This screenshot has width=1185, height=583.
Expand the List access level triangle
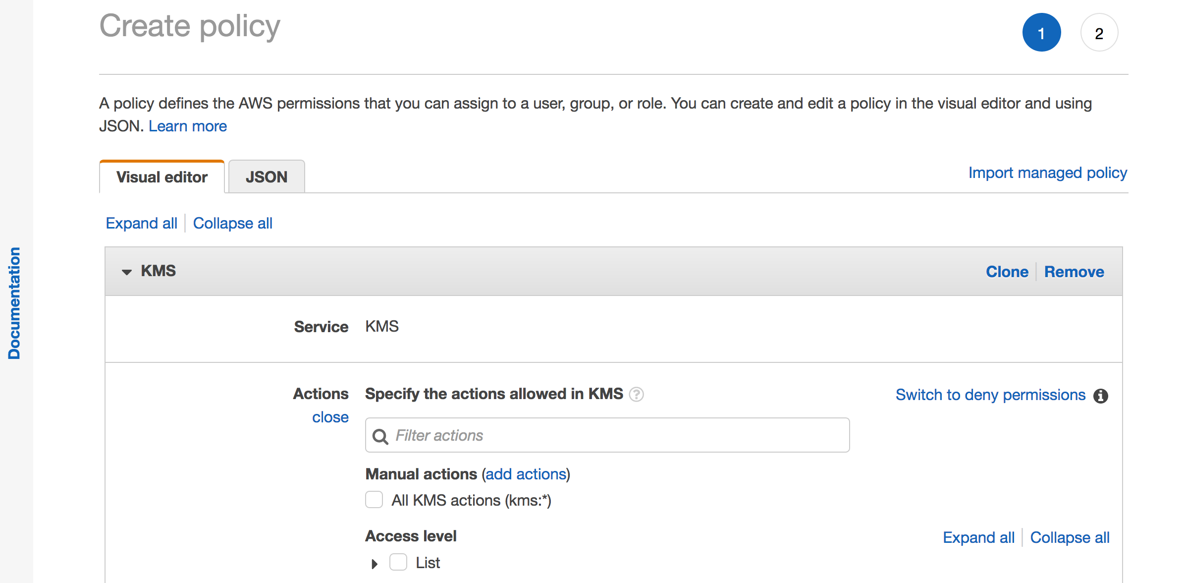click(375, 564)
